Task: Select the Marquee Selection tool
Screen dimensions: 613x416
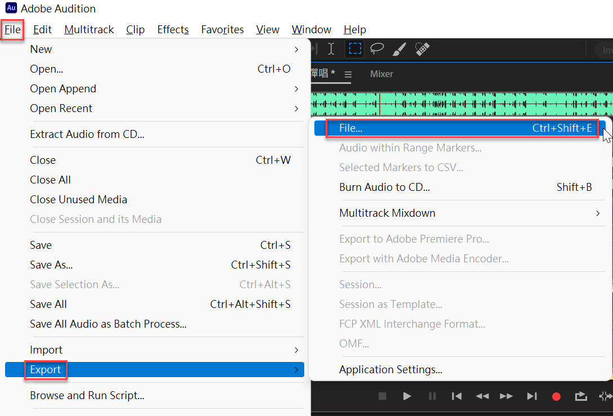Action: [x=355, y=49]
